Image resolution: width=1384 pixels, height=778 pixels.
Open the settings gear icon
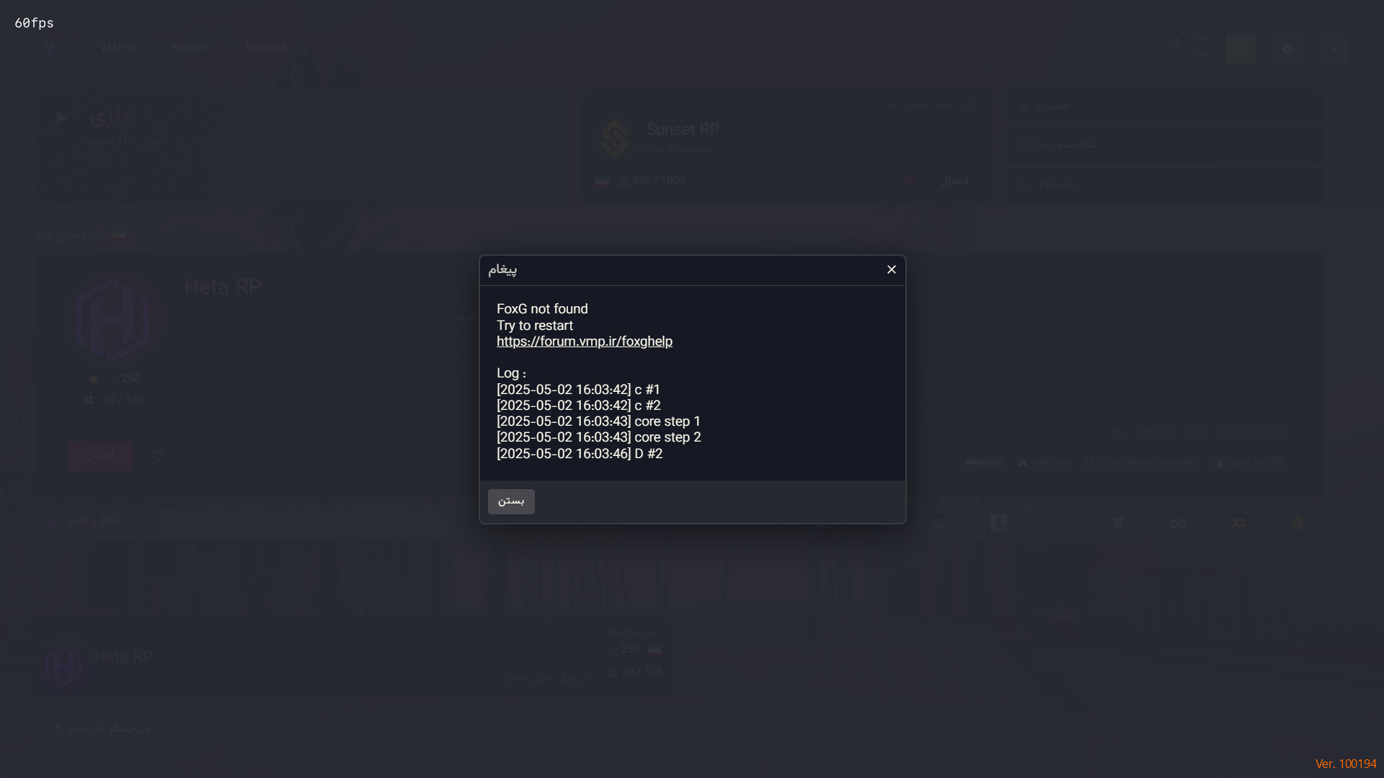[1287, 49]
